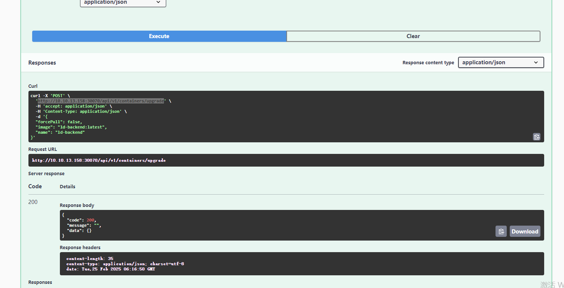
Task: Click the Request URL label
Action: [x=43, y=149]
